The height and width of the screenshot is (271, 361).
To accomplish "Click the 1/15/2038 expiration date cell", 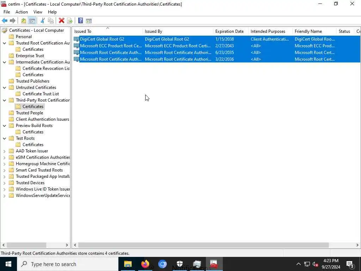I will (x=225, y=39).
